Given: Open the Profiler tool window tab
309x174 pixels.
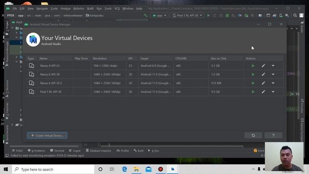Looking at the screenshot, I should pyautogui.click(x=123, y=150).
